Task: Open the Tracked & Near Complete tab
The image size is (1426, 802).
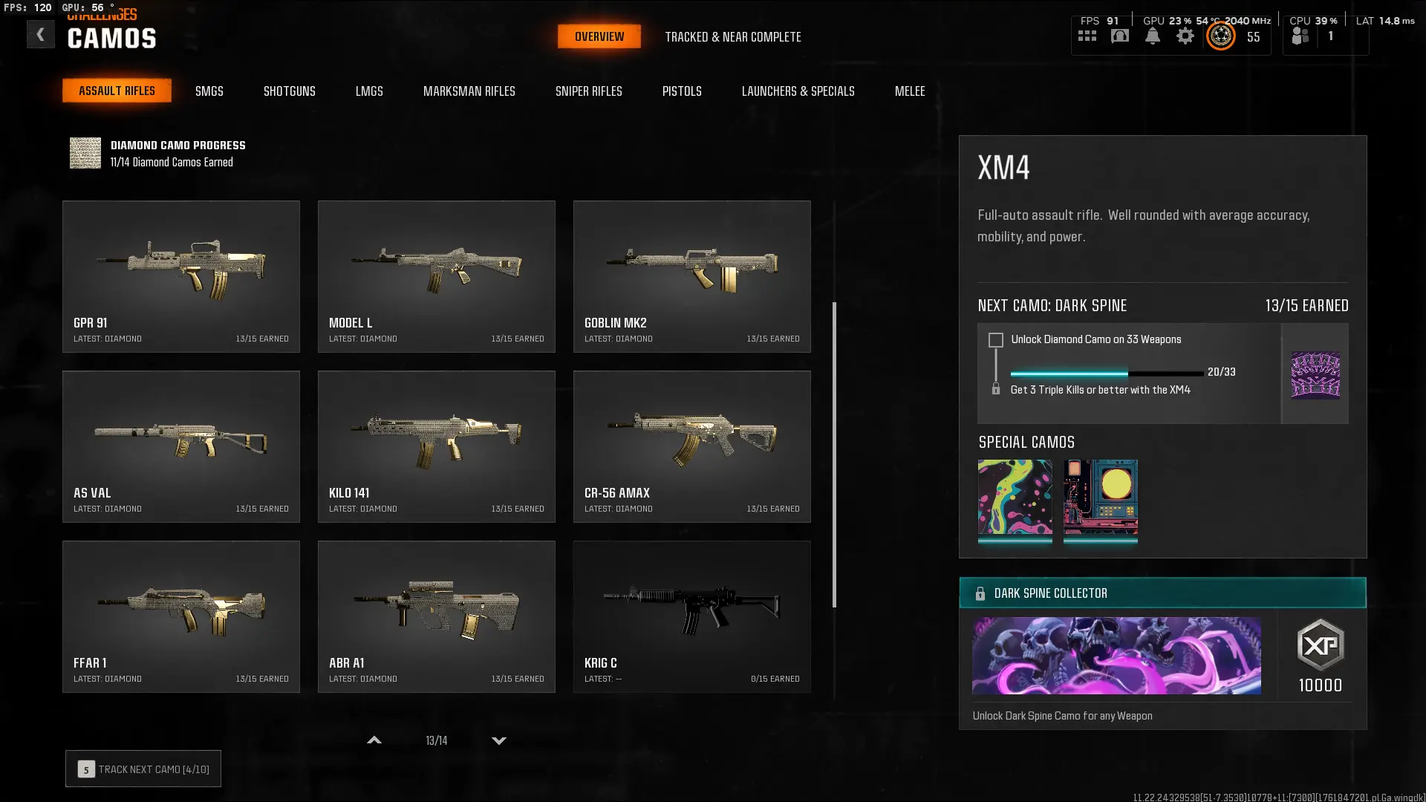Action: click(733, 36)
